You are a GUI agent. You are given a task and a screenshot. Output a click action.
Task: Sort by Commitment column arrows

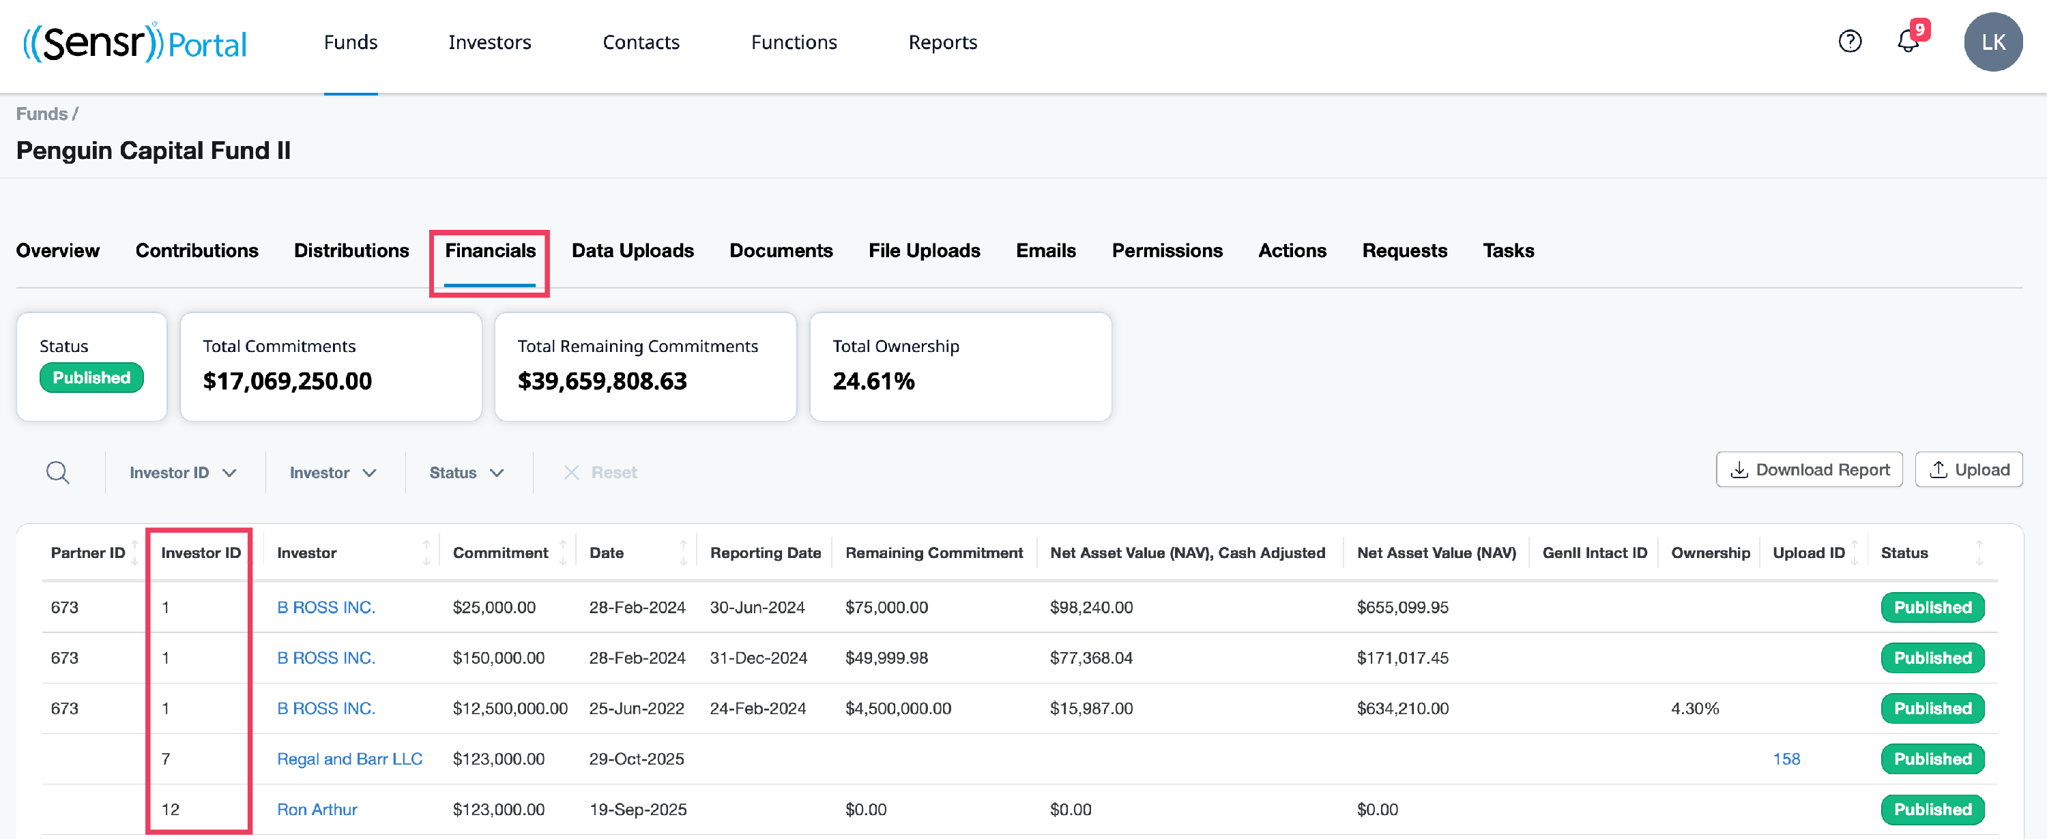point(563,553)
